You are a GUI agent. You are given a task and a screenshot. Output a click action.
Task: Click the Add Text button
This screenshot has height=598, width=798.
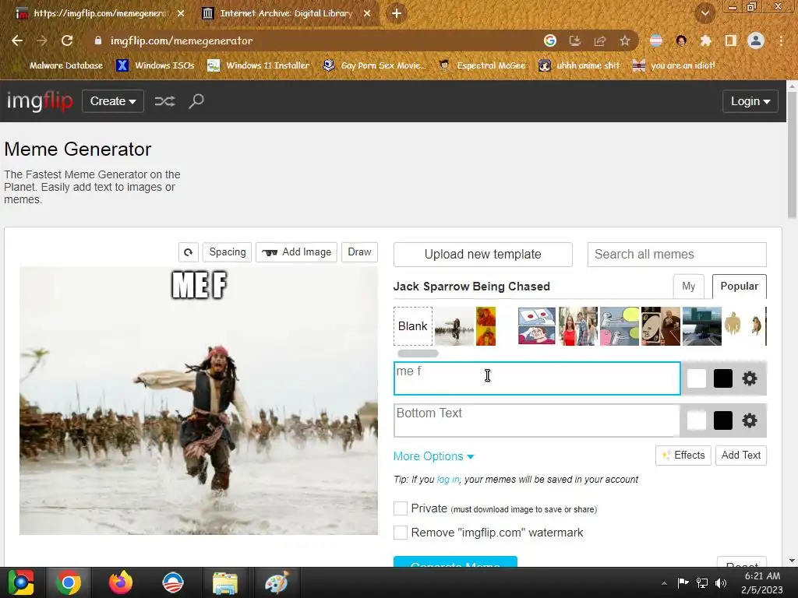coord(741,455)
